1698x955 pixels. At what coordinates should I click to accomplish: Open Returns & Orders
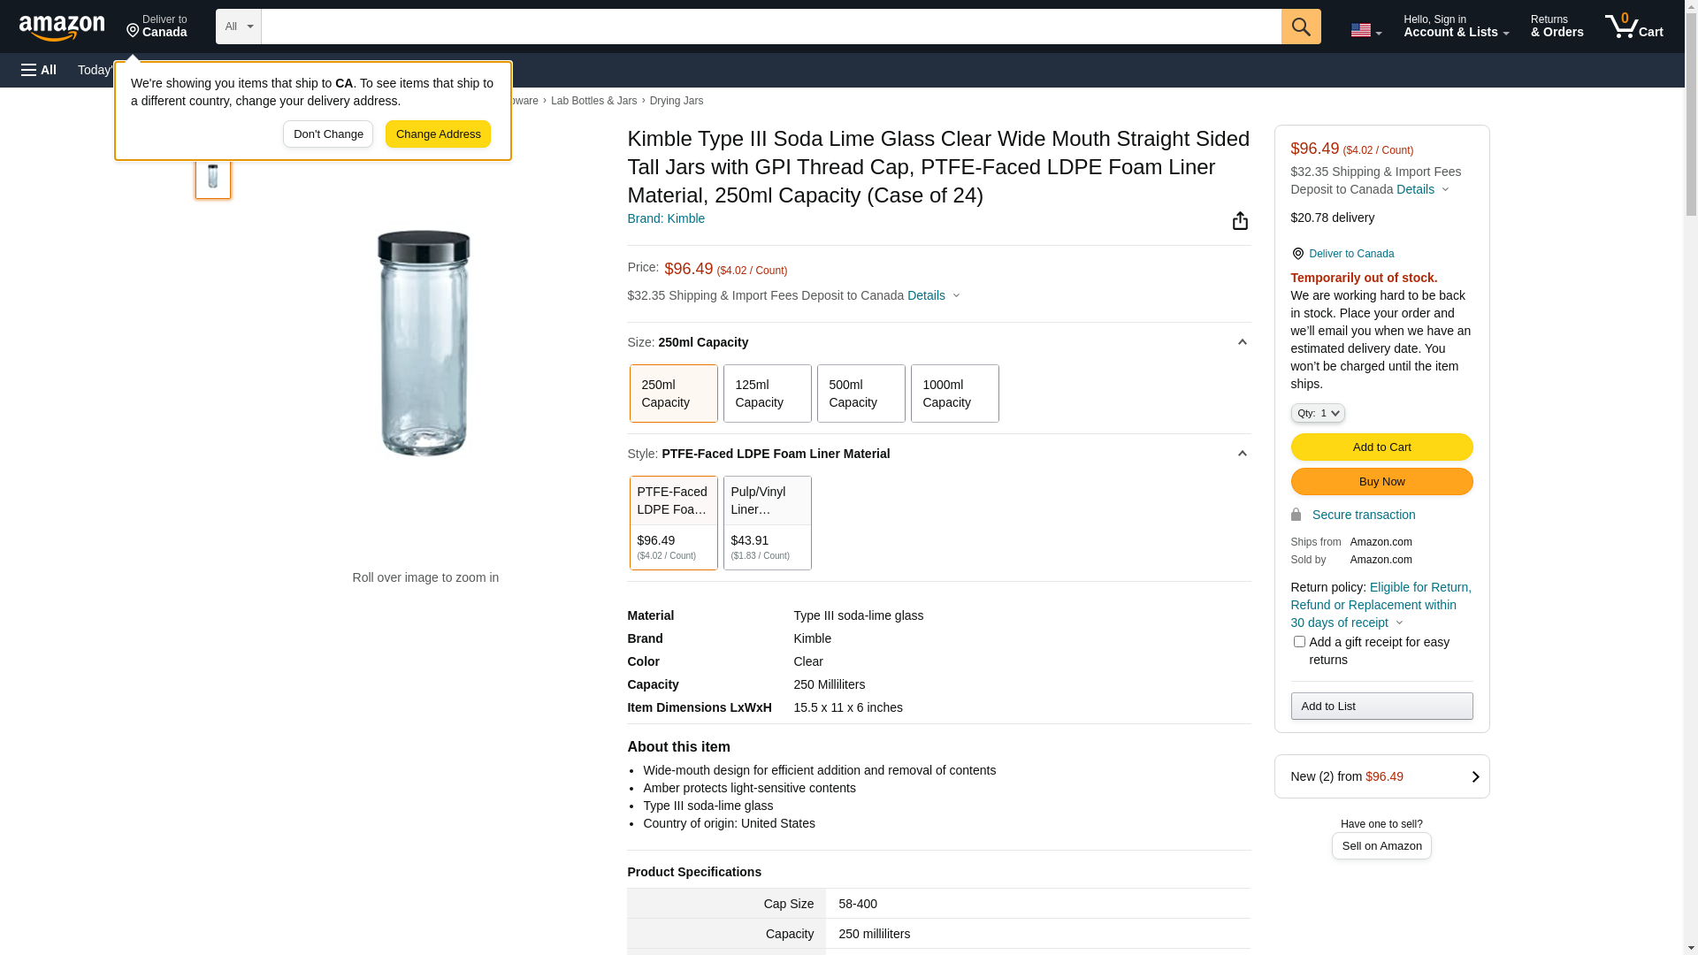pos(1556,27)
